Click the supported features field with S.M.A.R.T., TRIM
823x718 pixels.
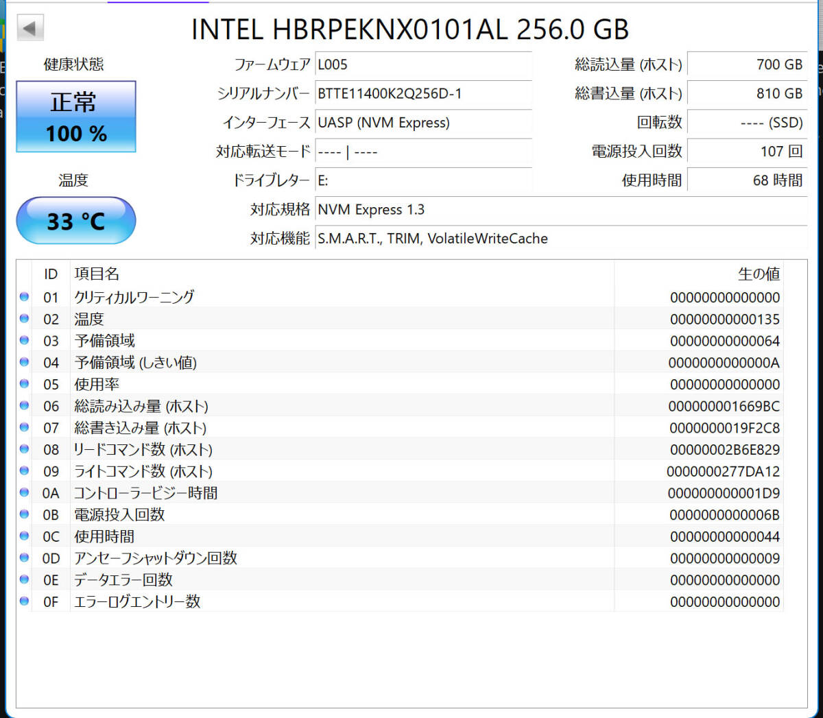(x=560, y=239)
